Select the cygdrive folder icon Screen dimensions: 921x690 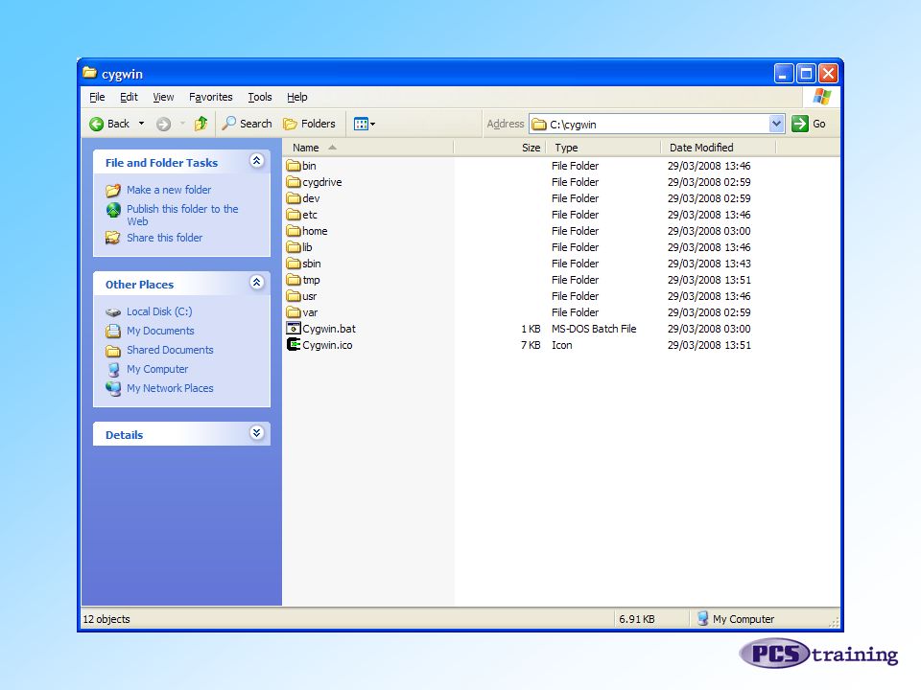(x=294, y=182)
